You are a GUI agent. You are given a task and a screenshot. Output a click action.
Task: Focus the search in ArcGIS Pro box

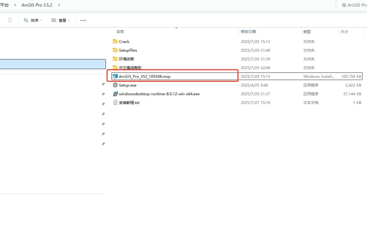pyautogui.click(x=352, y=5)
